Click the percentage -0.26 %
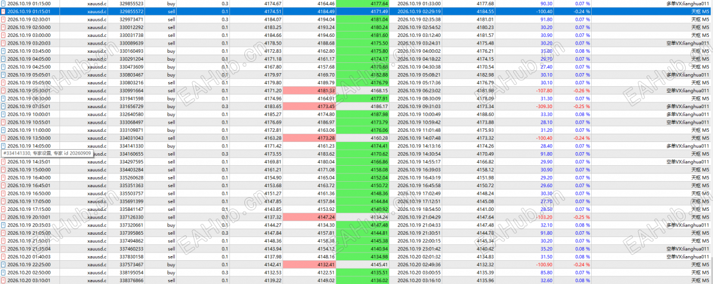 tap(581, 90)
